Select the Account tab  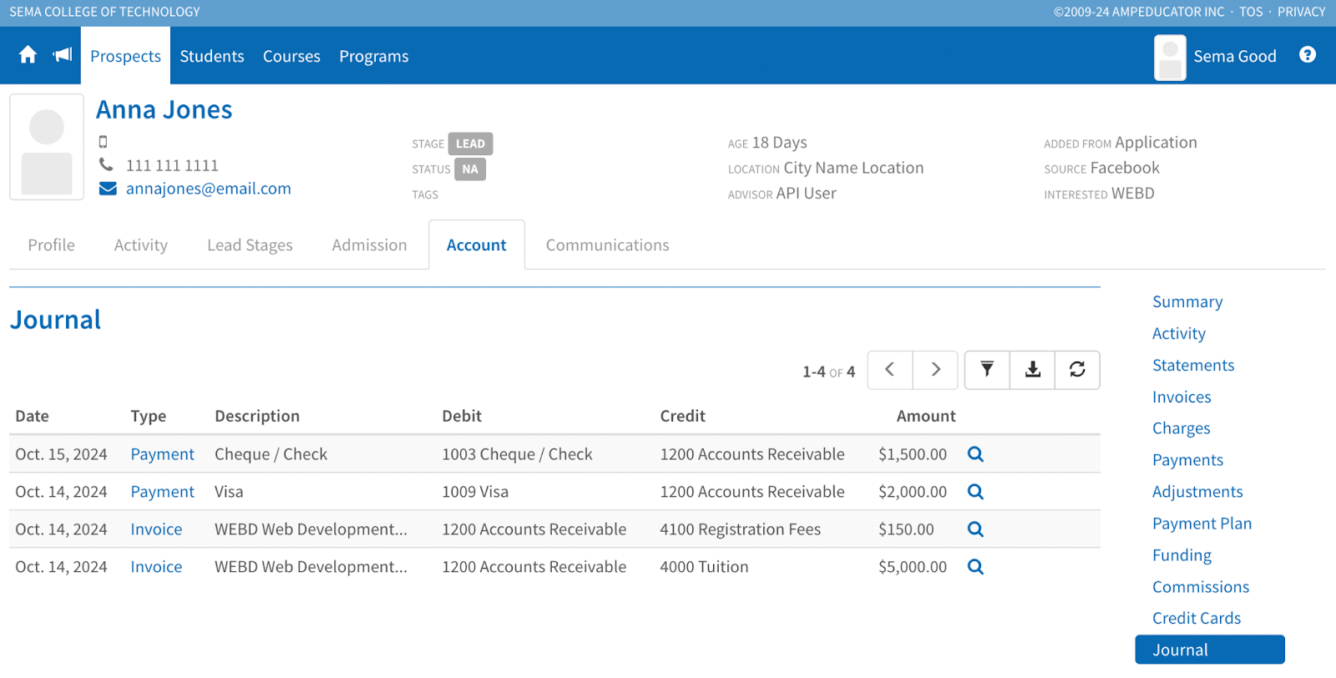pos(477,245)
